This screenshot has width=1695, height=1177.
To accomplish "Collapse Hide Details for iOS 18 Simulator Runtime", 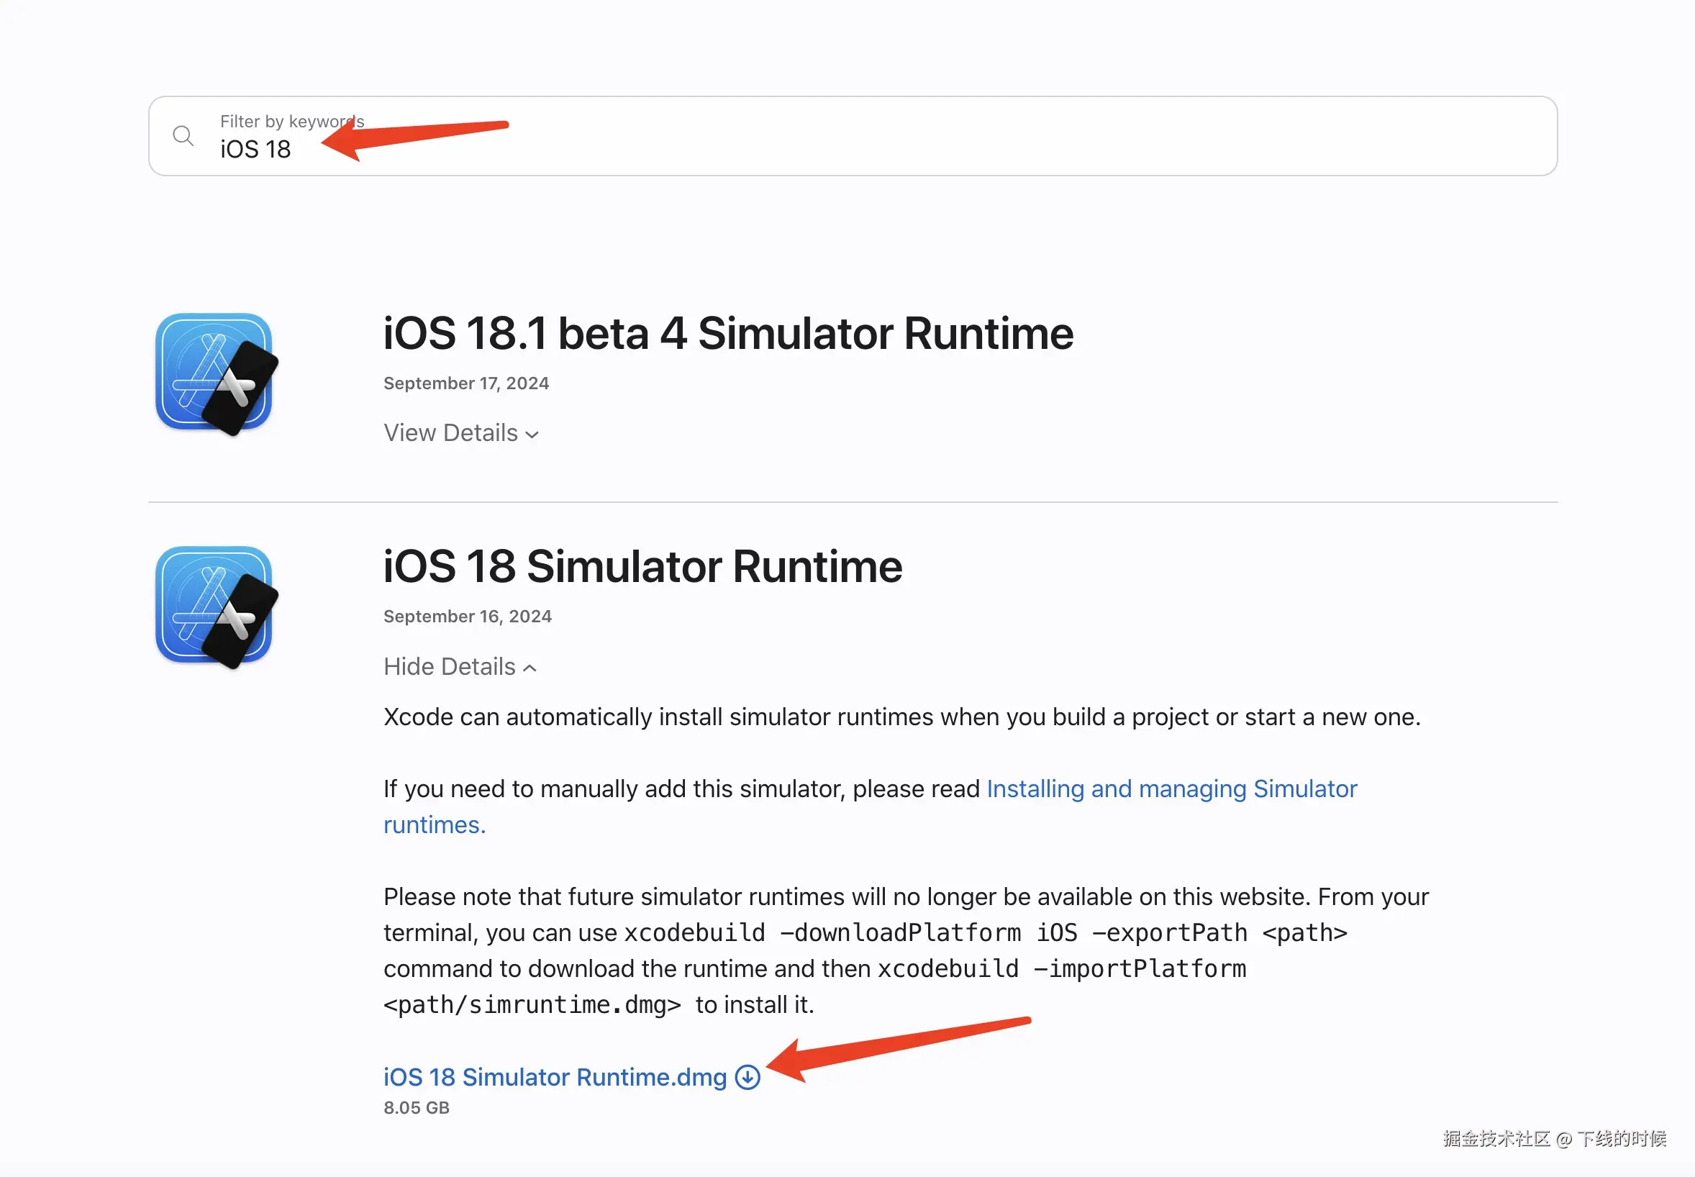I will coord(450,667).
